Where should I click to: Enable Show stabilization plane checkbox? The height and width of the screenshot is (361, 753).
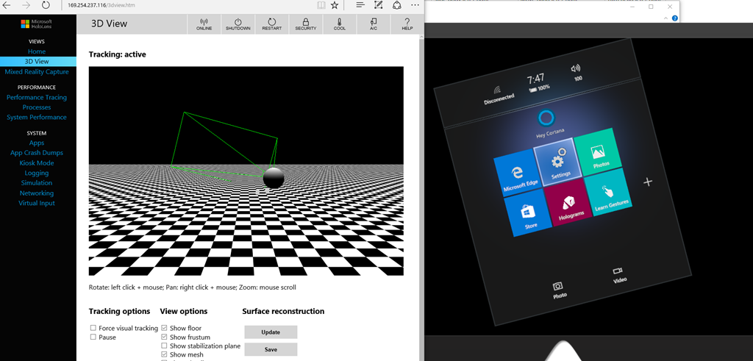tap(164, 346)
